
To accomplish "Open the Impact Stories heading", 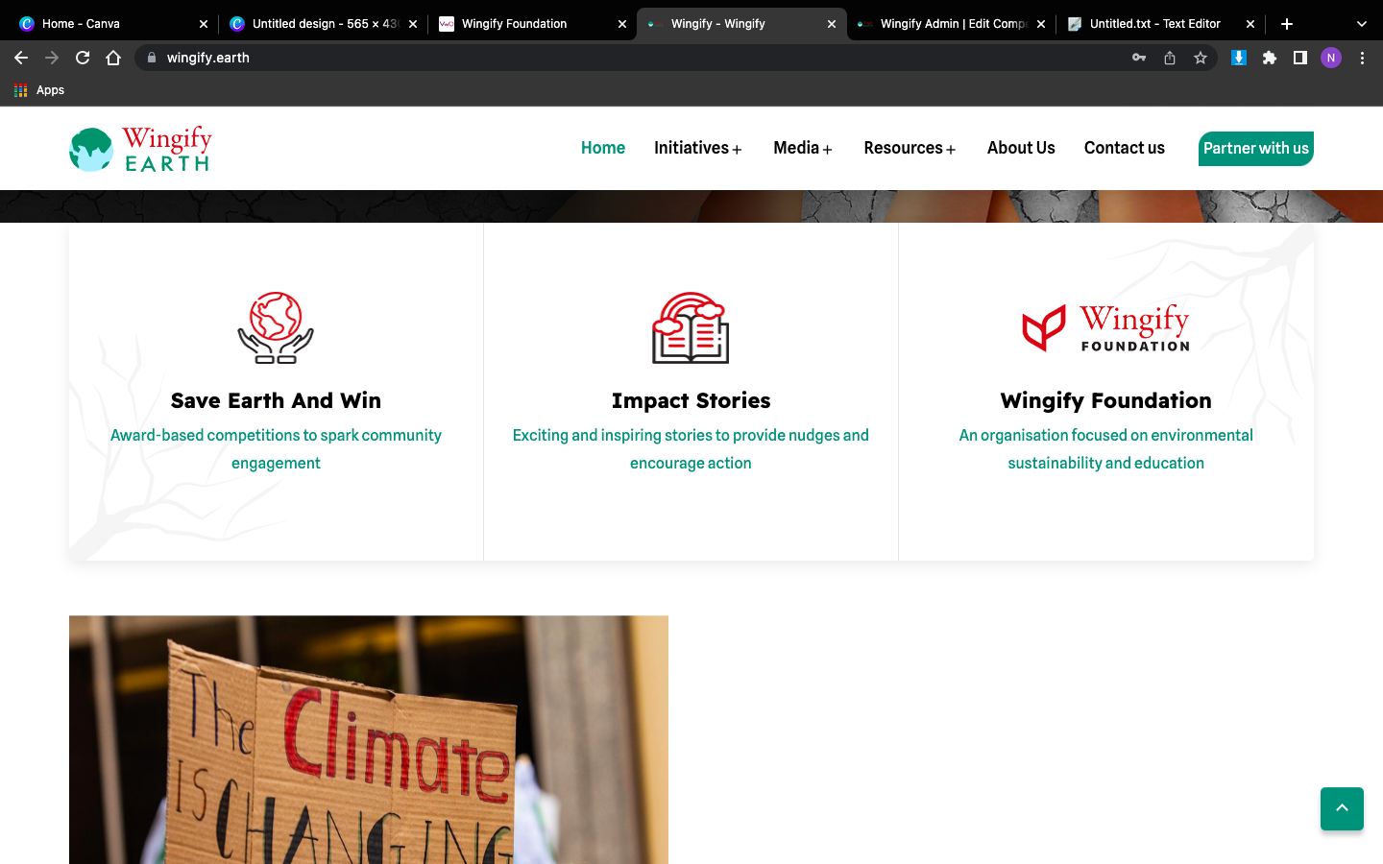I will point(691,400).
